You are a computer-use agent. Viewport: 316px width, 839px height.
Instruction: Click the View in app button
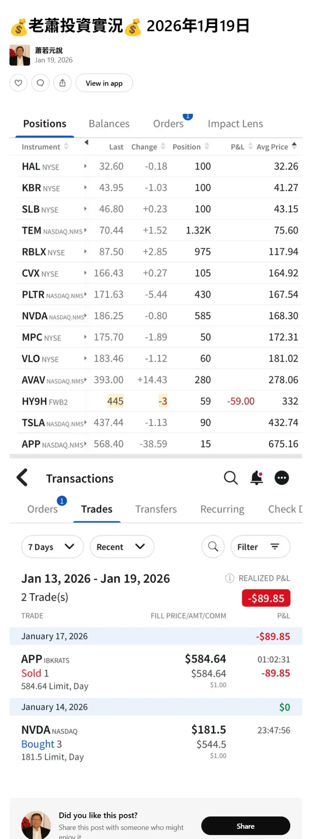104,83
